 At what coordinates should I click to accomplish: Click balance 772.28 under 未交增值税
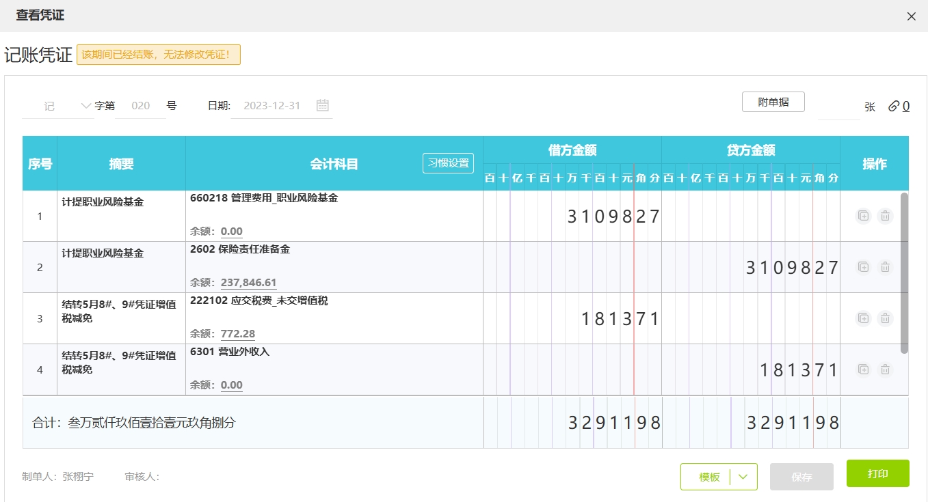tap(237, 334)
